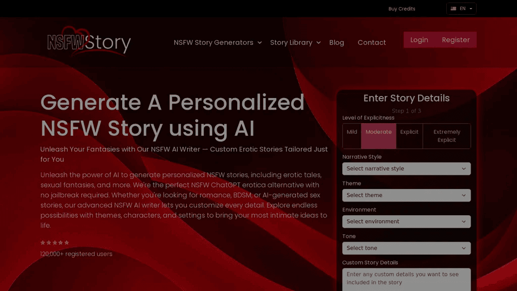Screen dimensions: 517x291
Task: Click the 'Step 1 of 3' text
Action: pos(406,111)
